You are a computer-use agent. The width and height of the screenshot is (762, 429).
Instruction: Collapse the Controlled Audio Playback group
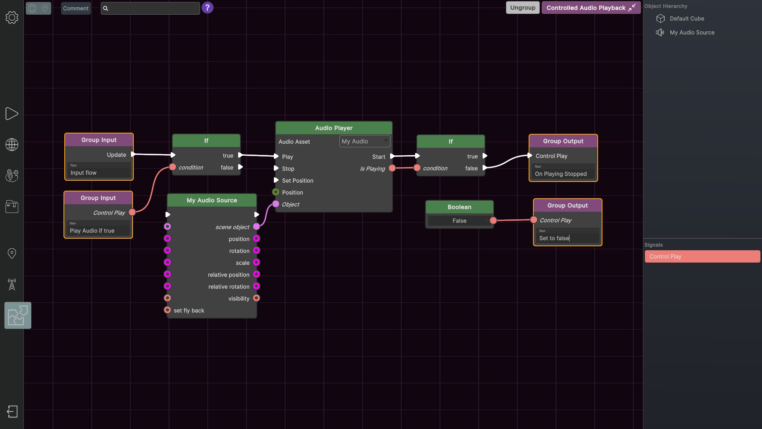click(x=632, y=7)
